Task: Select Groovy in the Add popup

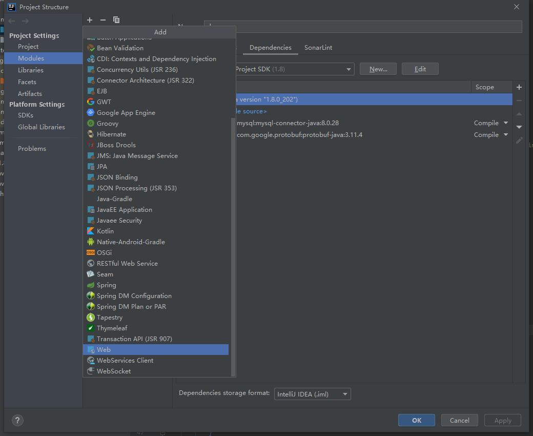Action: tap(107, 123)
